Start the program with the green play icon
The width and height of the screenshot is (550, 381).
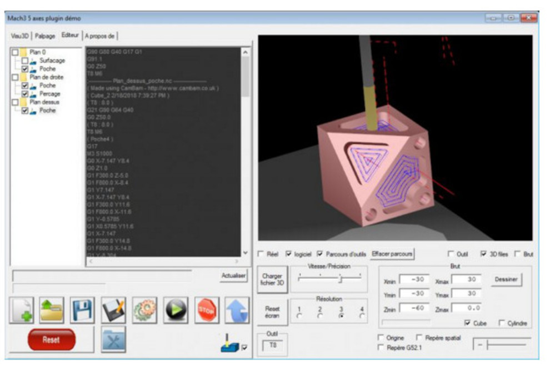click(175, 310)
